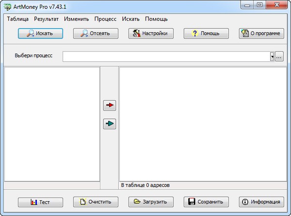Open Настройки settings button
The height and width of the screenshot is (216, 291).
pyautogui.click(x=151, y=34)
